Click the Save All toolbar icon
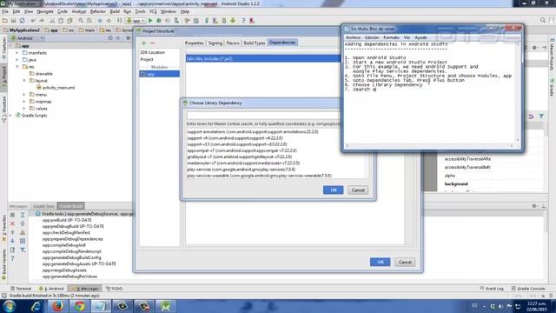The image size is (556, 313). click(14, 21)
